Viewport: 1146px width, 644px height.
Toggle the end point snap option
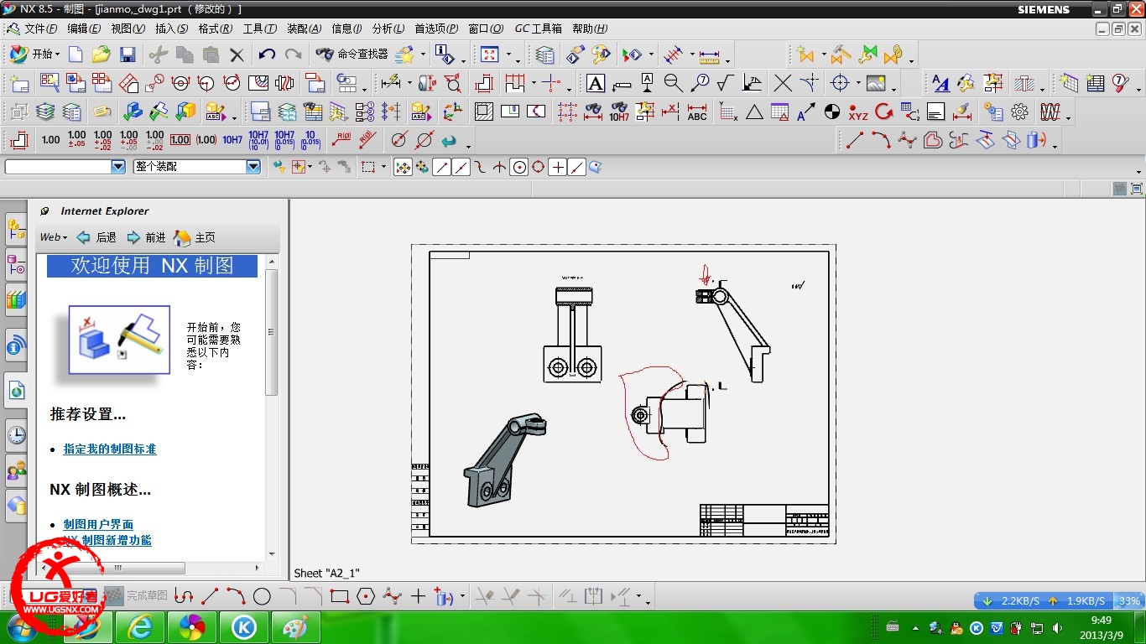pos(441,168)
